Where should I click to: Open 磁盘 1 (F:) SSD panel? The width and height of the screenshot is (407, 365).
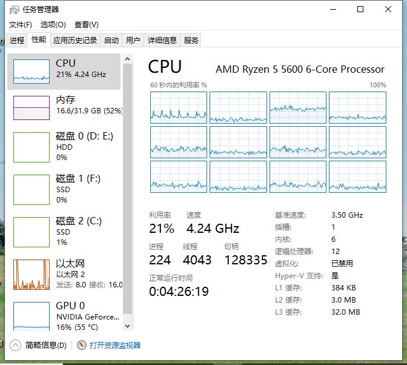coord(31,190)
